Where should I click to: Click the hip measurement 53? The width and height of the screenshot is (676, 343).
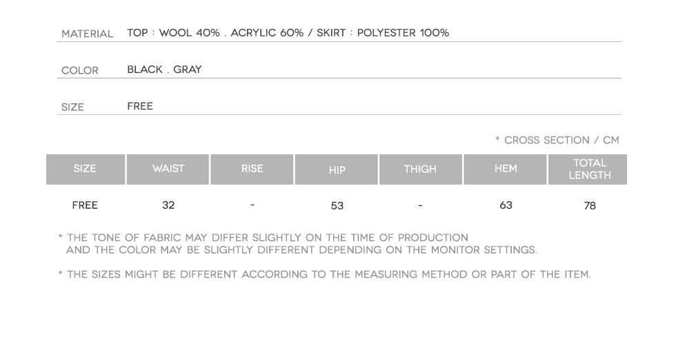[337, 206]
